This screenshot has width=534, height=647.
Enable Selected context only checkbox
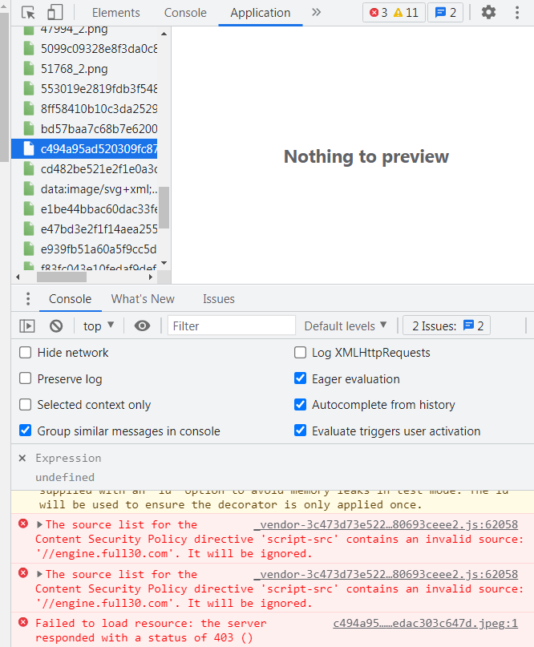click(x=25, y=404)
